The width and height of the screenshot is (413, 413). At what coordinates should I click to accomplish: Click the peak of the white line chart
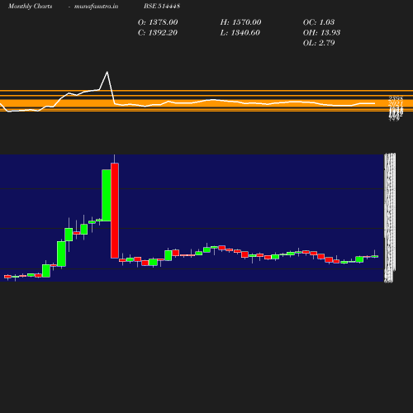point(107,72)
